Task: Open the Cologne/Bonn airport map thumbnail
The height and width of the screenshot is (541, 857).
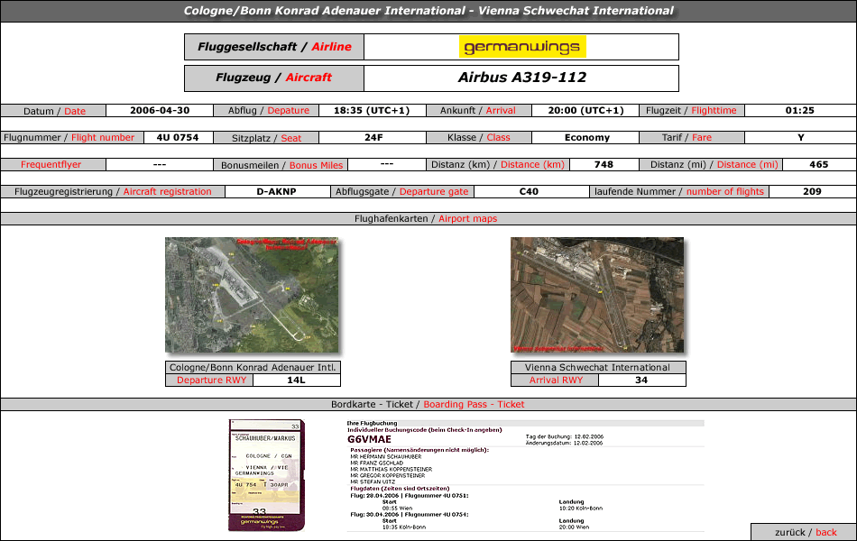Action: tap(252, 295)
